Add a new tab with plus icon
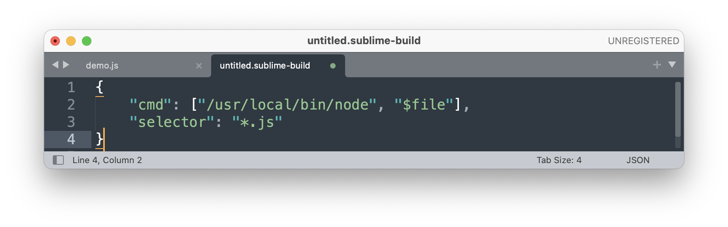Image resolution: width=728 pixels, height=227 pixels. coord(657,65)
